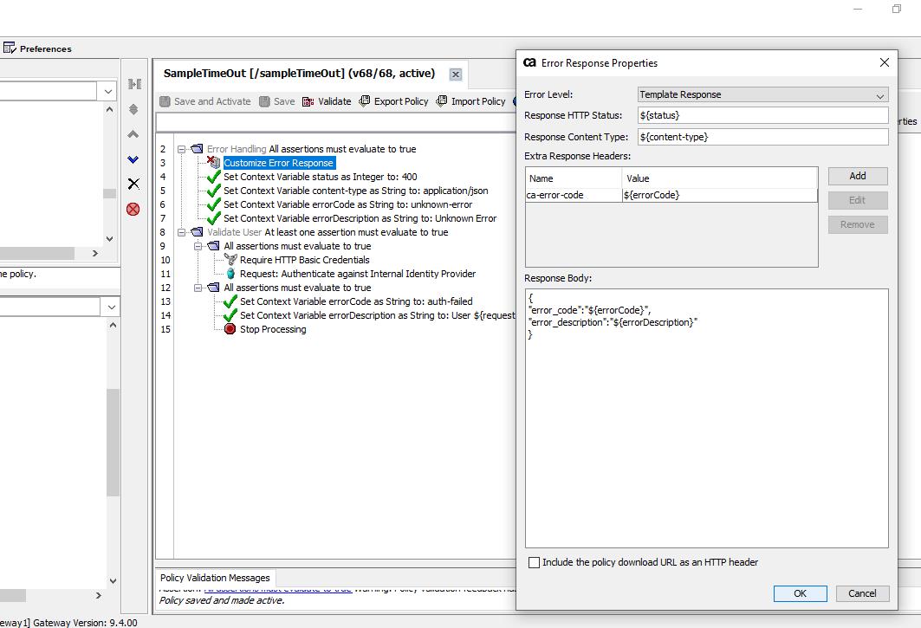This screenshot has height=628, width=921.
Task: Switch to the Policy Validation Messages tab
Action: click(x=214, y=577)
